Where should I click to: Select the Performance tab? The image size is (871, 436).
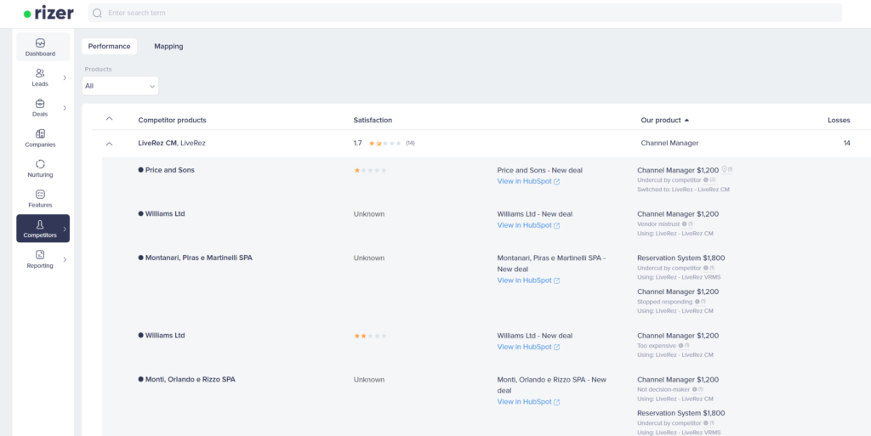point(109,46)
